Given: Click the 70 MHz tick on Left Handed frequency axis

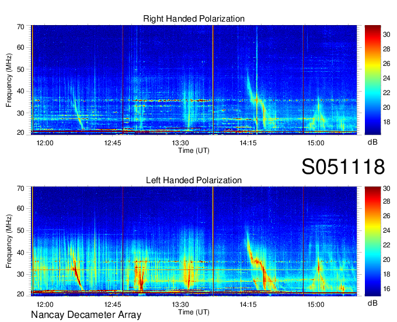Looking at the screenshot, I should tap(20, 188).
